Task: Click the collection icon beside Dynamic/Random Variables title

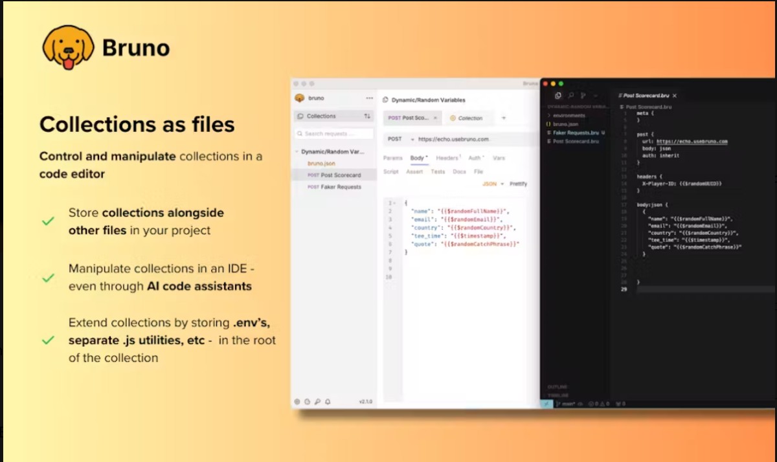Action: pyautogui.click(x=385, y=100)
